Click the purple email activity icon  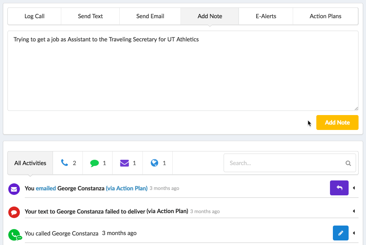14,189
